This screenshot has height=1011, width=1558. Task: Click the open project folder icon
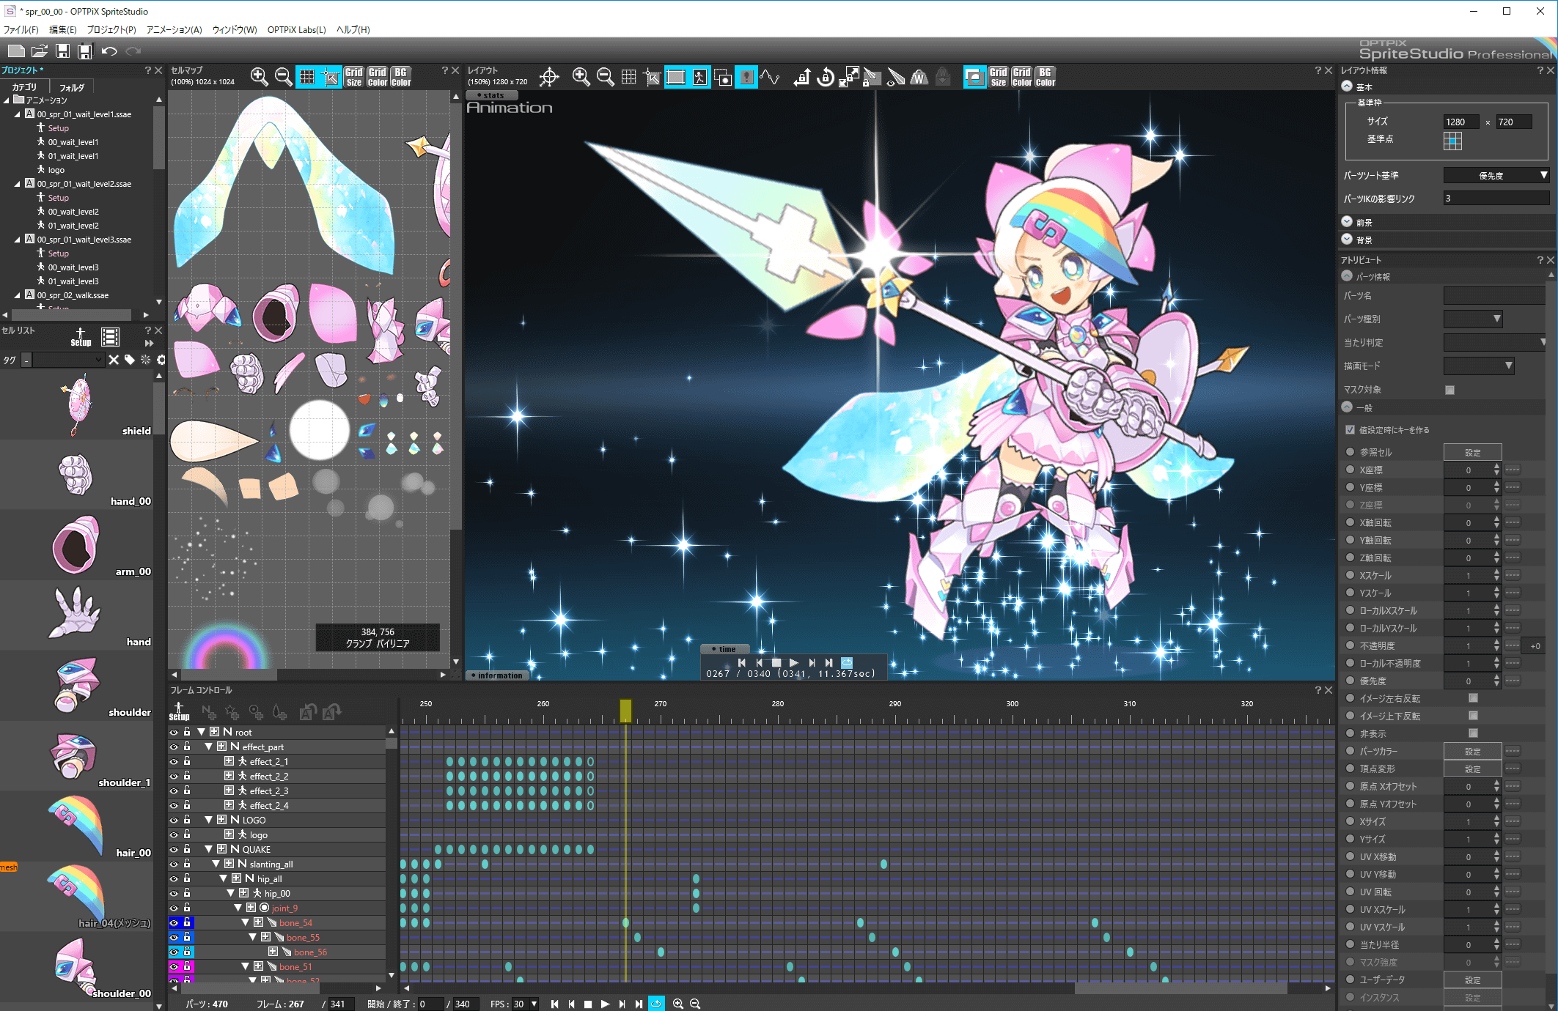(x=40, y=51)
